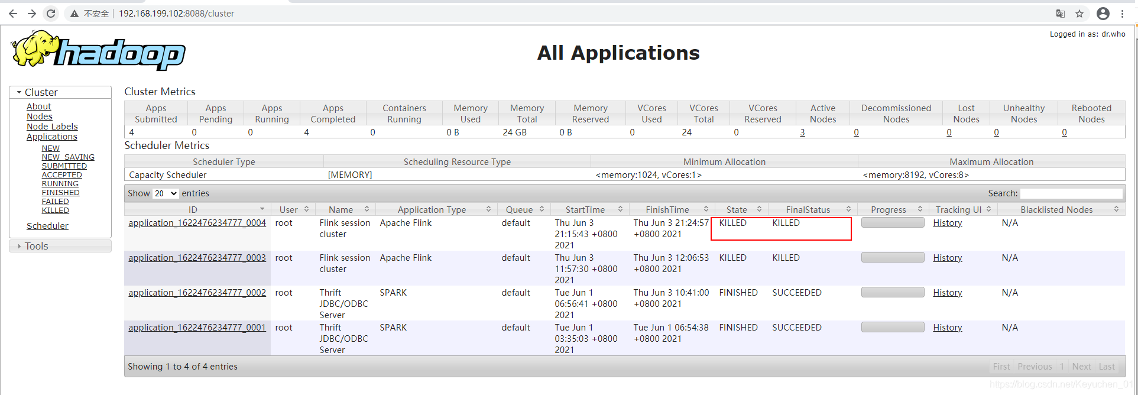Open browser profile account icon
This screenshot has height=395, width=1138.
point(1103,14)
